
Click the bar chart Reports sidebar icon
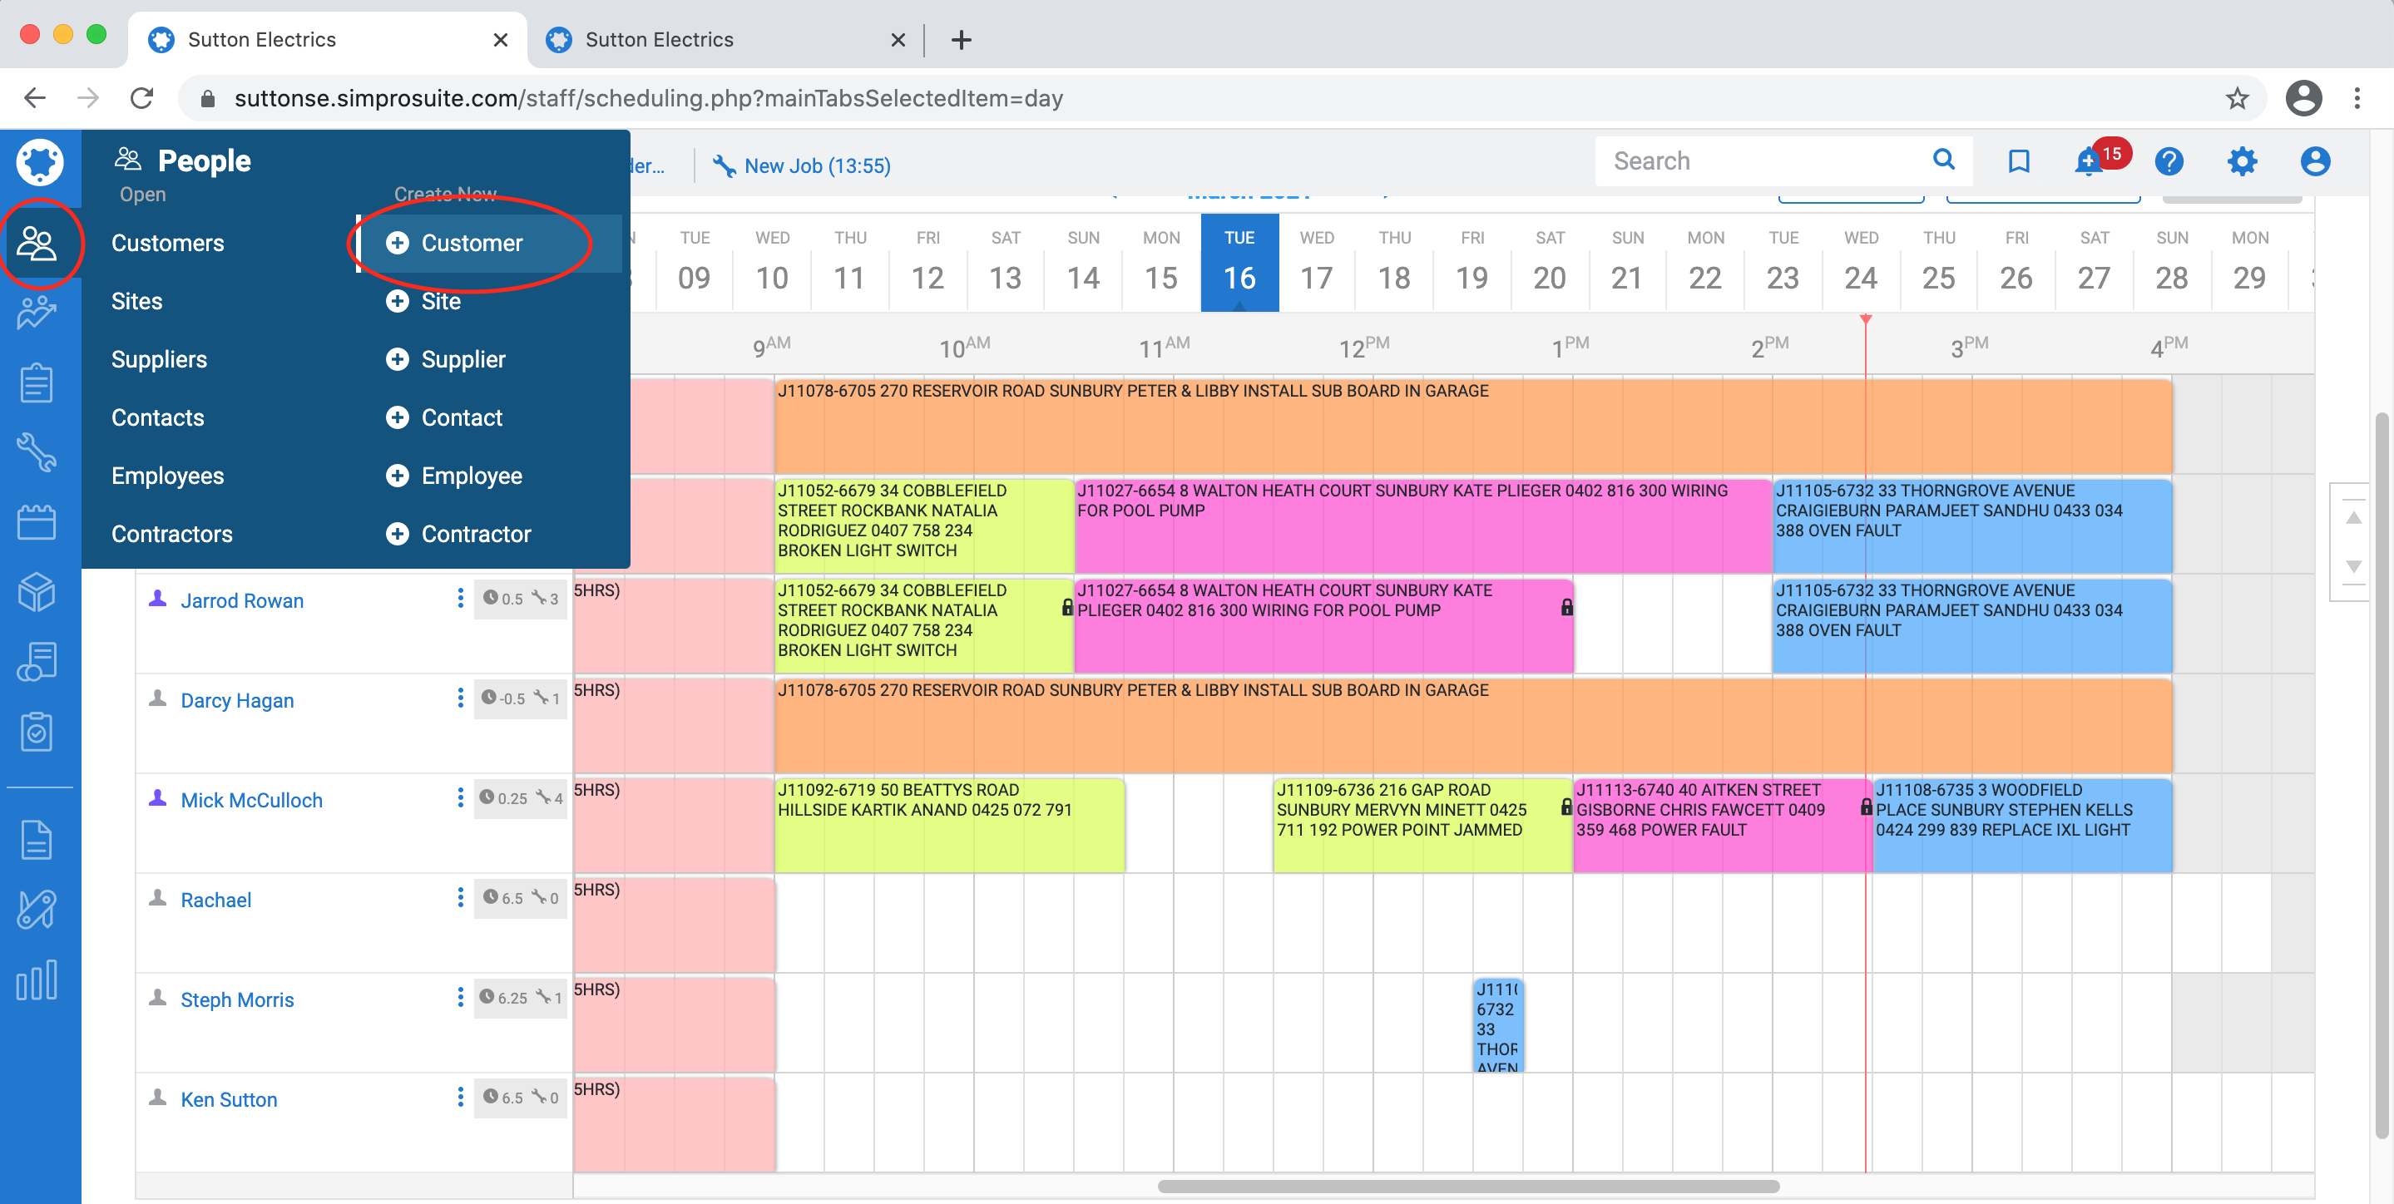tap(37, 980)
